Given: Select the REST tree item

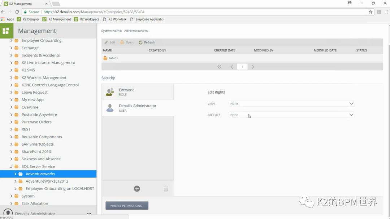Looking at the screenshot, I should [x=26, y=129].
